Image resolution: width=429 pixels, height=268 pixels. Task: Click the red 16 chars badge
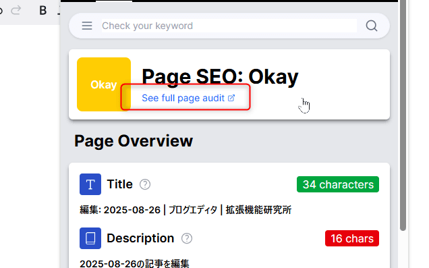tap(352, 238)
